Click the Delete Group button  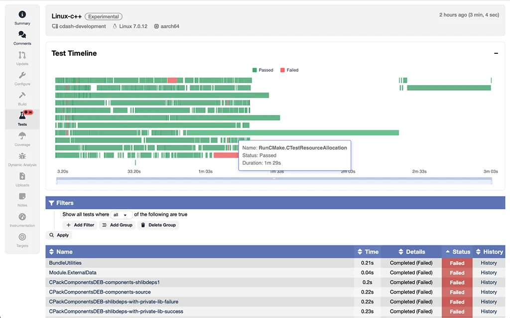[158, 225]
